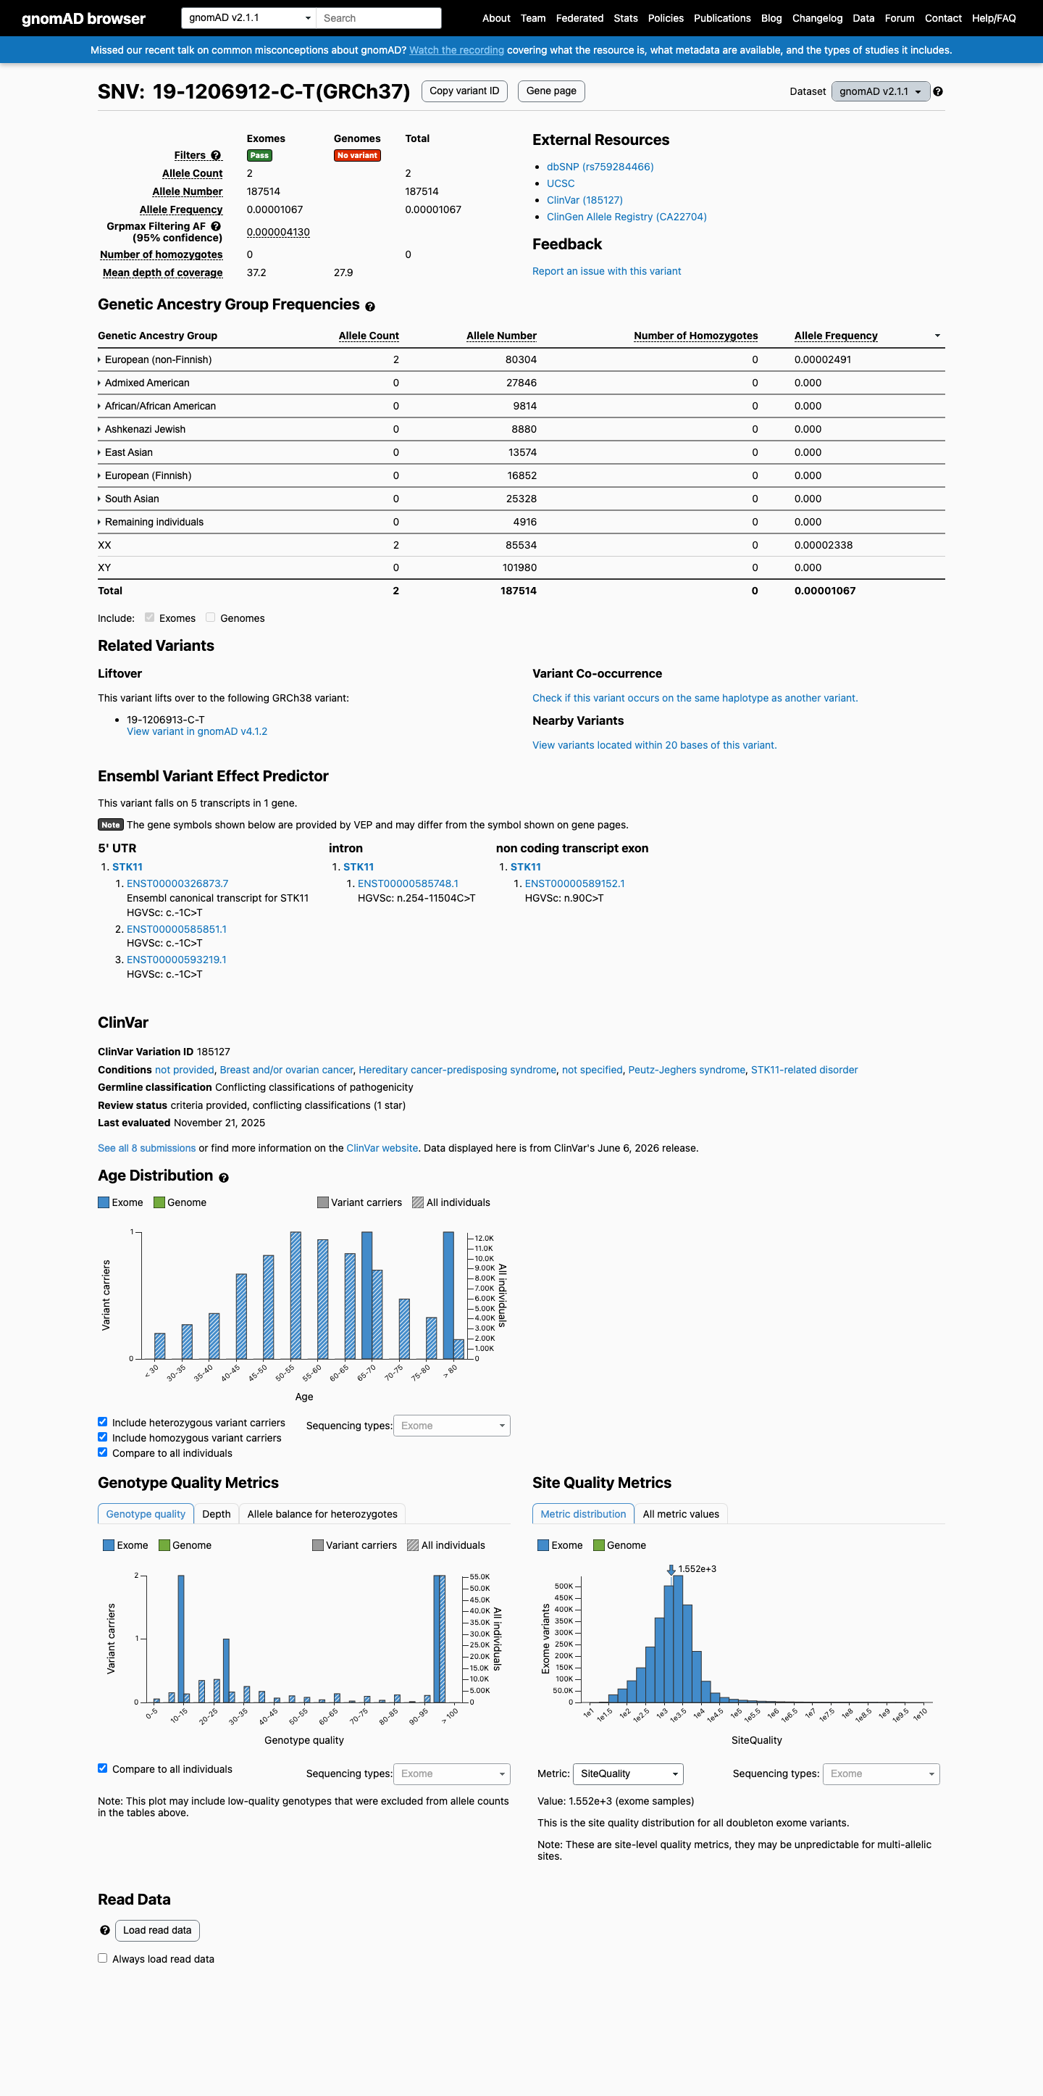1043x2096 pixels.
Task: Click the Watch the recording banner link
Action: pos(456,51)
